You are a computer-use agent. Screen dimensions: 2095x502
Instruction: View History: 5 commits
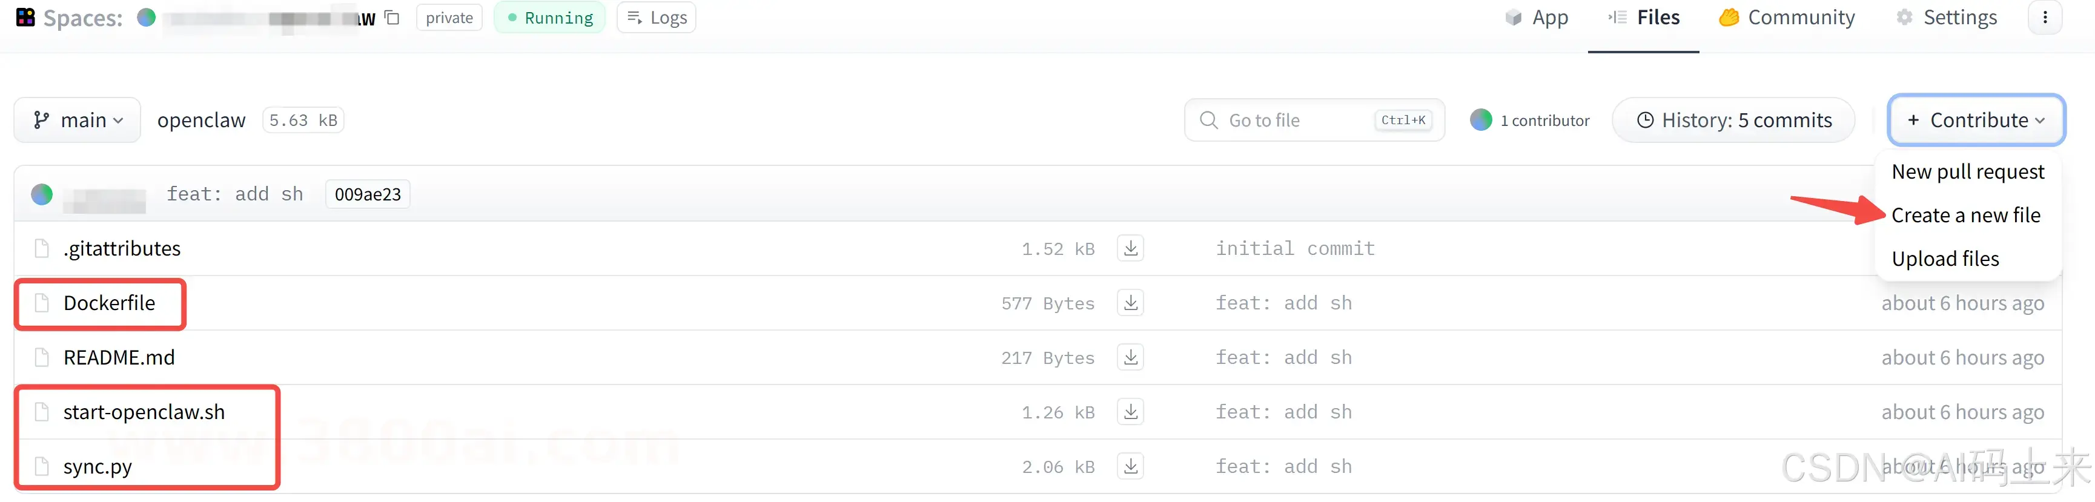[1733, 121]
